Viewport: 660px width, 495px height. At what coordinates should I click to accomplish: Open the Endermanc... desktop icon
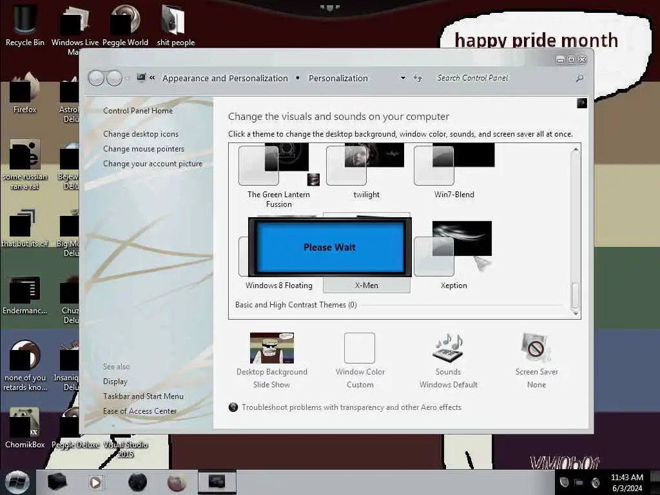point(25,295)
